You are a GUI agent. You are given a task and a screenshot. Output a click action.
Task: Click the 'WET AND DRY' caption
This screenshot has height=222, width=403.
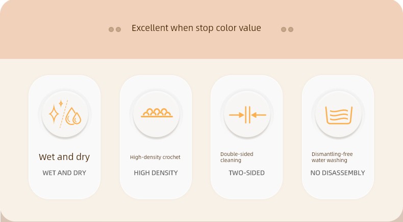coord(64,173)
